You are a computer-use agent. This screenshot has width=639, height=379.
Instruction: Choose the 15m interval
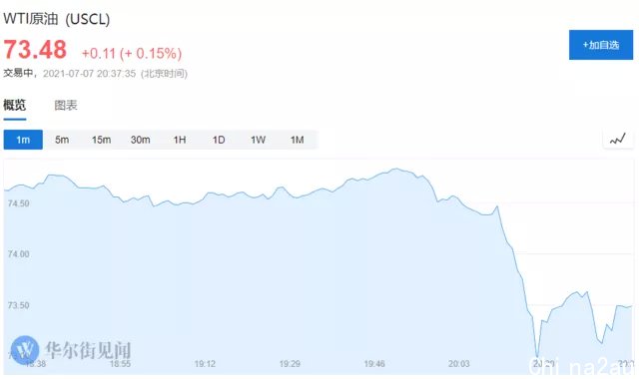coord(101,140)
